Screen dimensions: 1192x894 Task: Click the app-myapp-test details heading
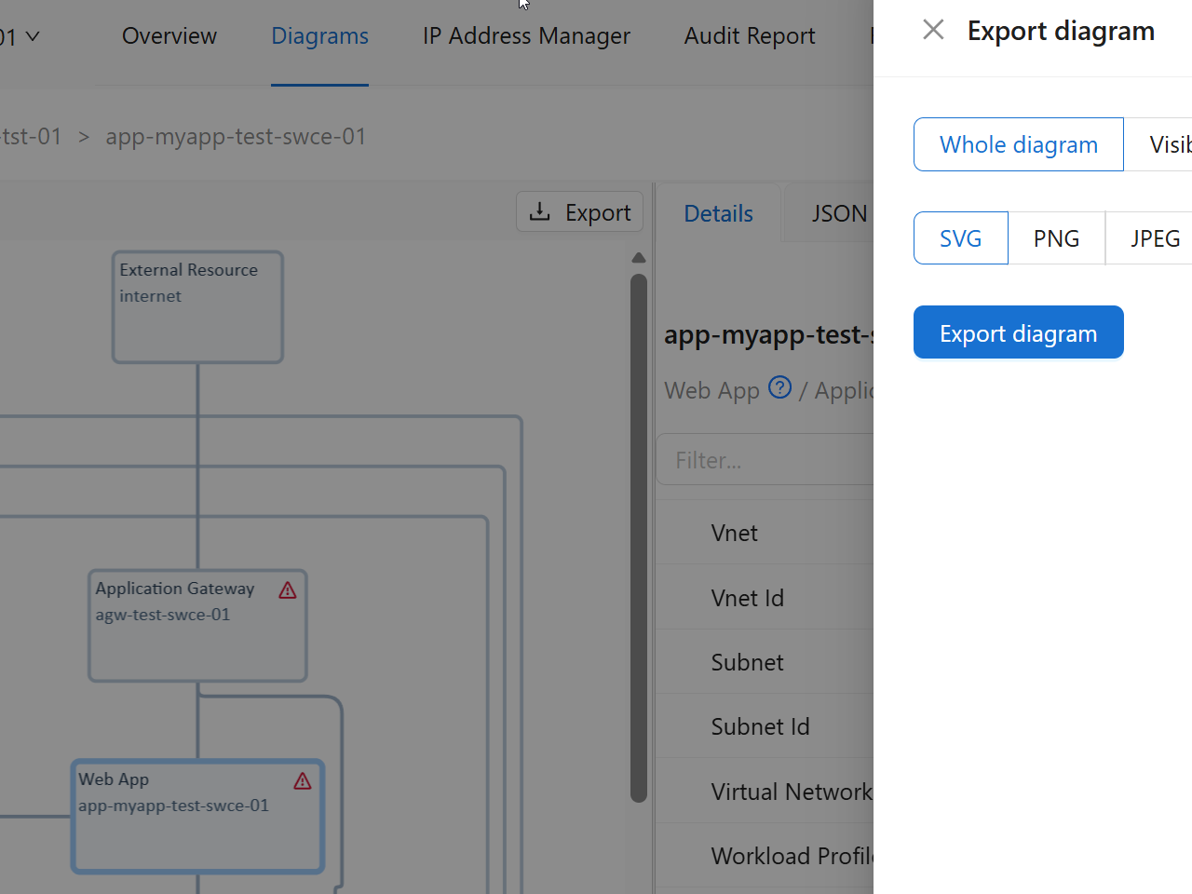click(x=768, y=334)
